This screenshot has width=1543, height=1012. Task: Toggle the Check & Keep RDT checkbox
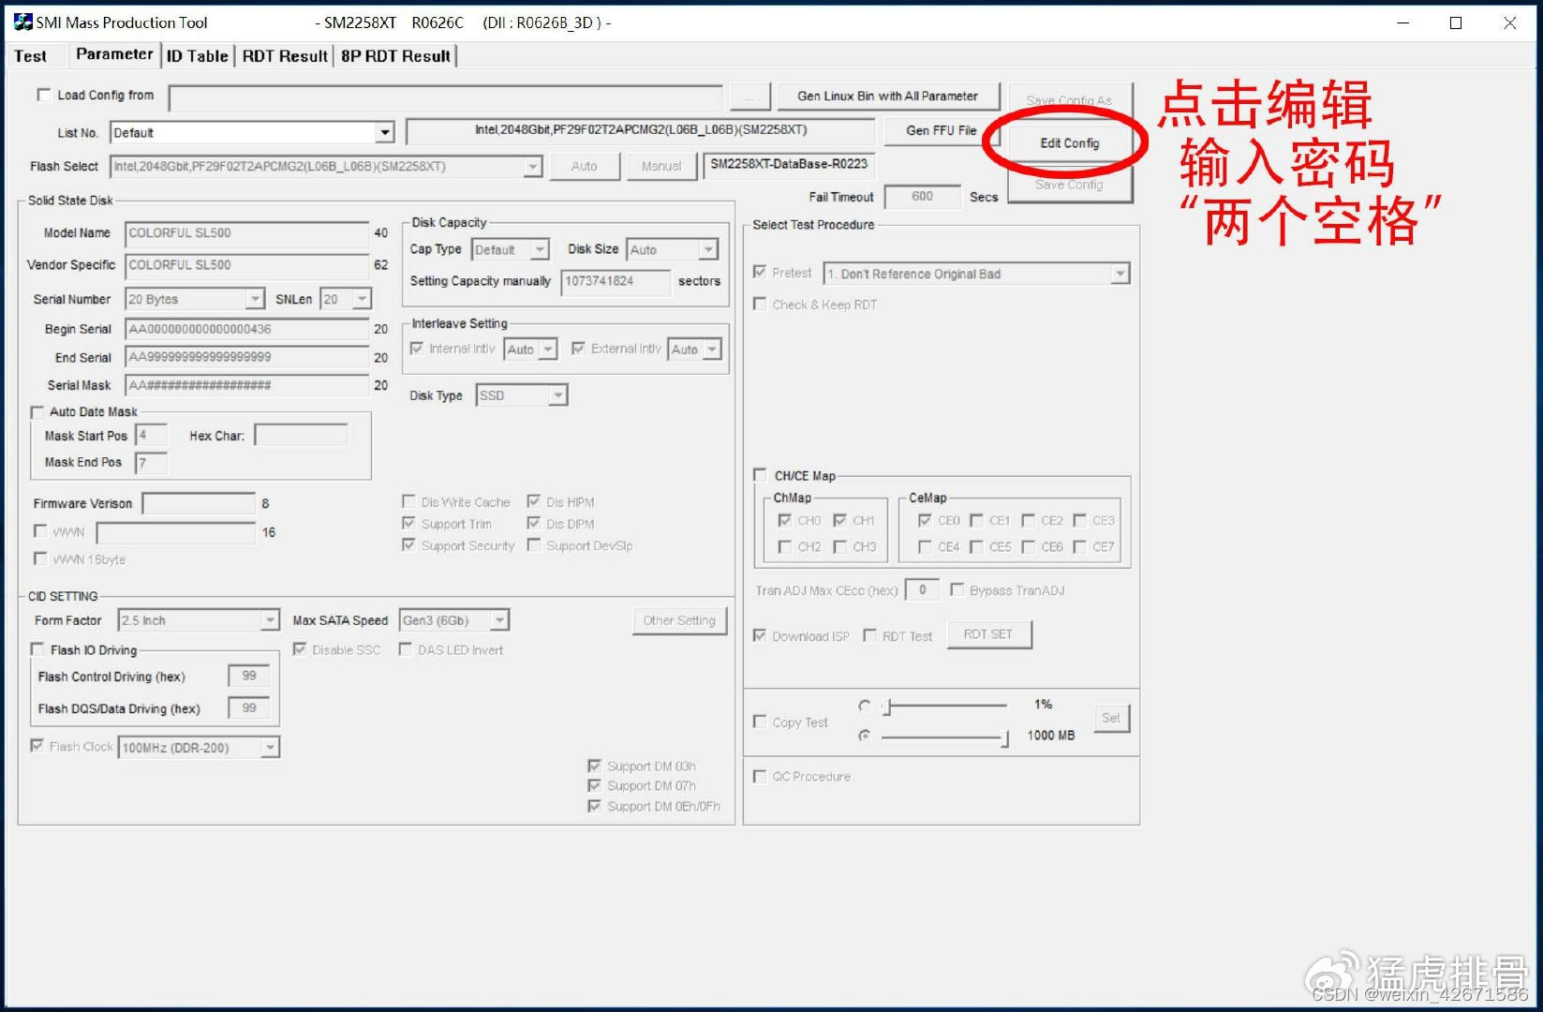click(760, 304)
